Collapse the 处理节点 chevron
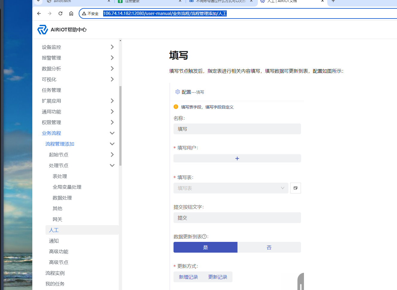This screenshot has height=290, width=397. pyautogui.click(x=112, y=165)
